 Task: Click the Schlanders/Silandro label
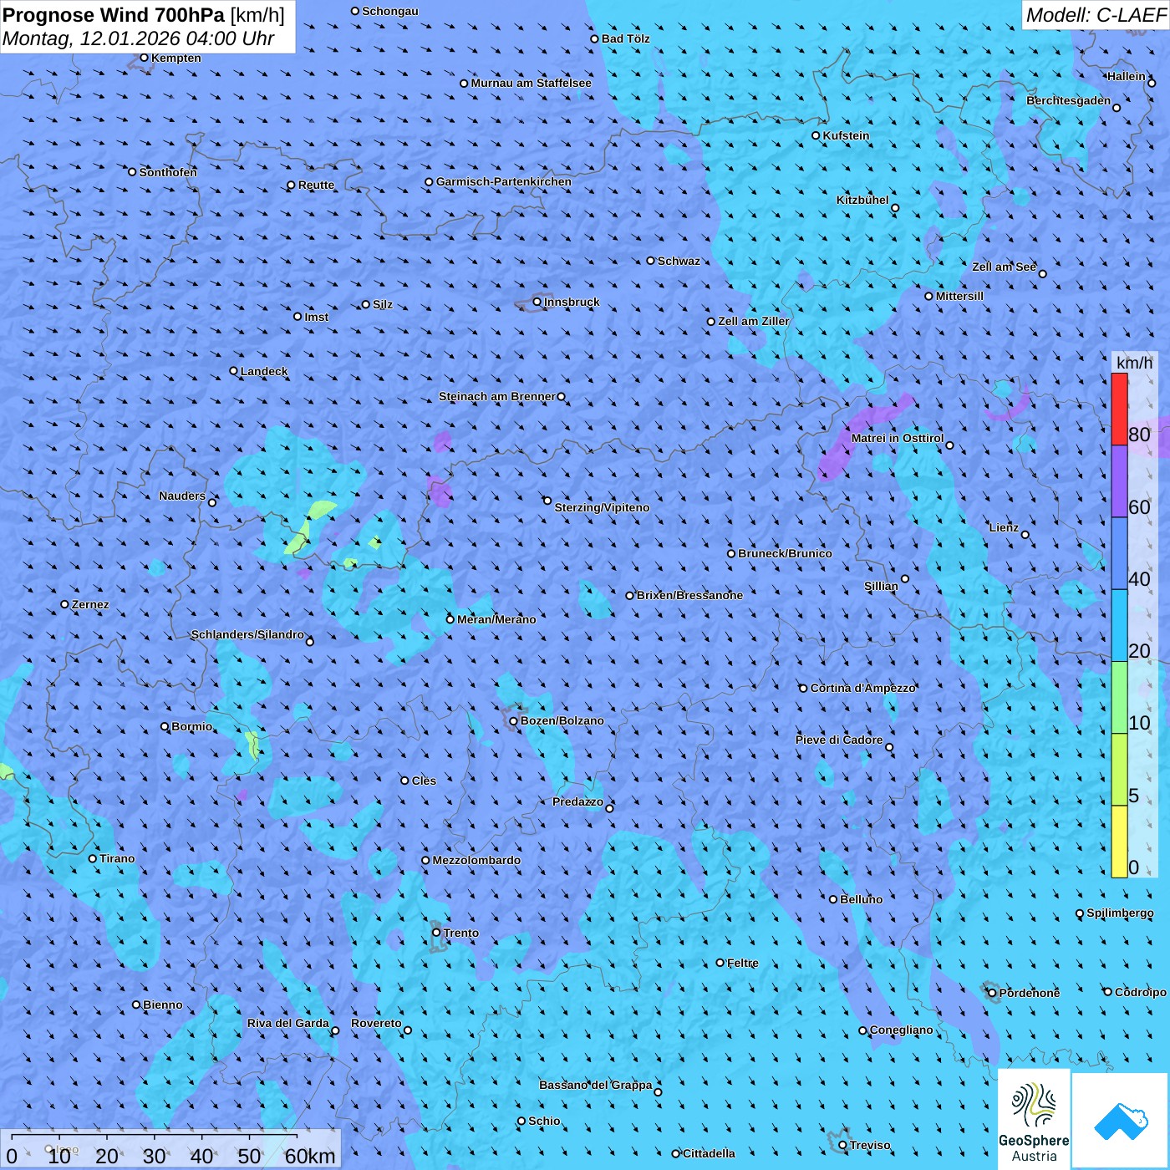tap(247, 634)
